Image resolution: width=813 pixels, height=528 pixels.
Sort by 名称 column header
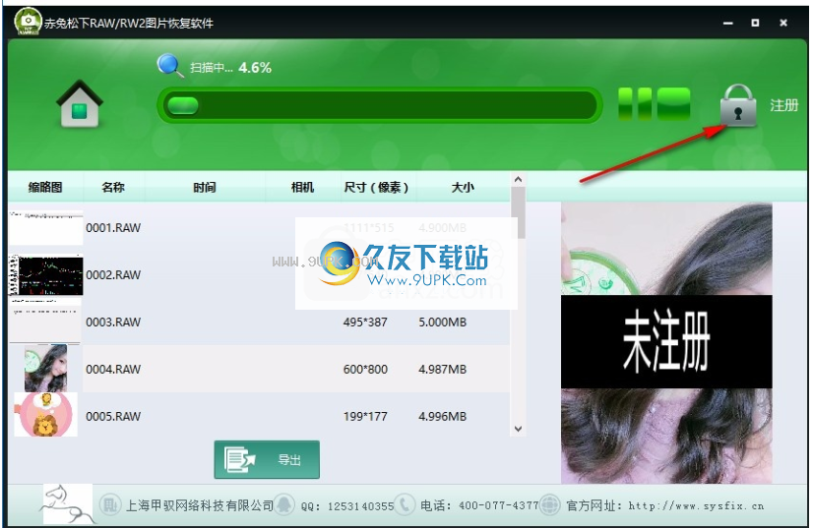point(113,187)
